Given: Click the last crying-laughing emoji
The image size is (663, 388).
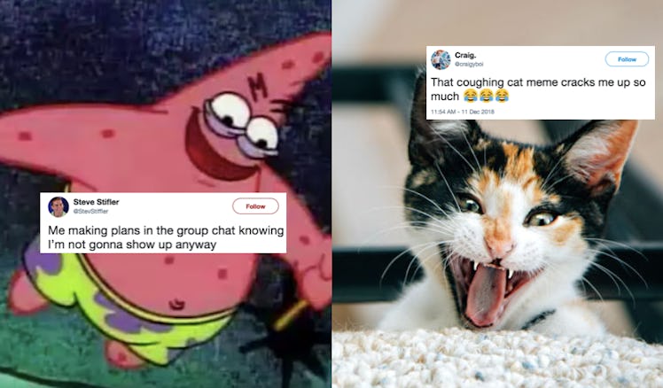Looking at the screenshot, I should pos(502,96).
